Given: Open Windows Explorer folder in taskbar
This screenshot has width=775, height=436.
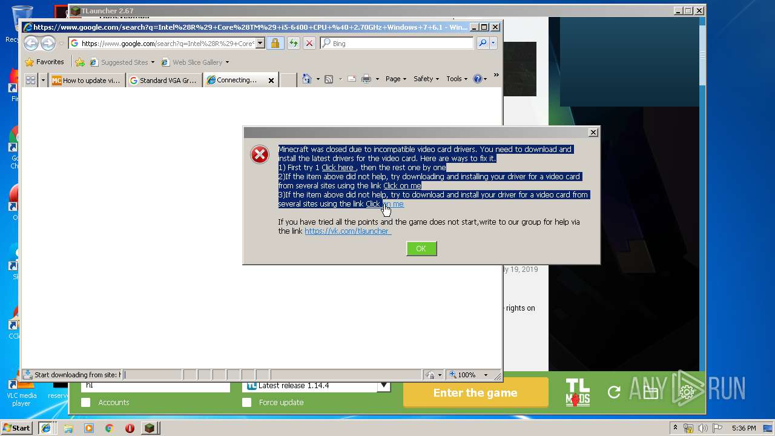Looking at the screenshot, I should [x=68, y=428].
